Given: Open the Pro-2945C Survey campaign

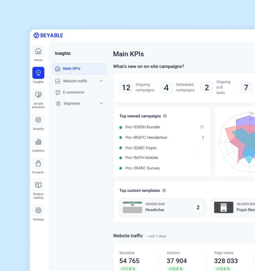Looking at the screenshot, I should (143, 168).
